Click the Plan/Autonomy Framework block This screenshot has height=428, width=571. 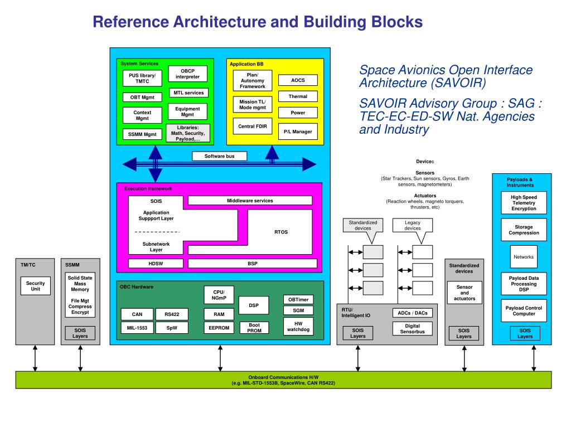(253, 81)
